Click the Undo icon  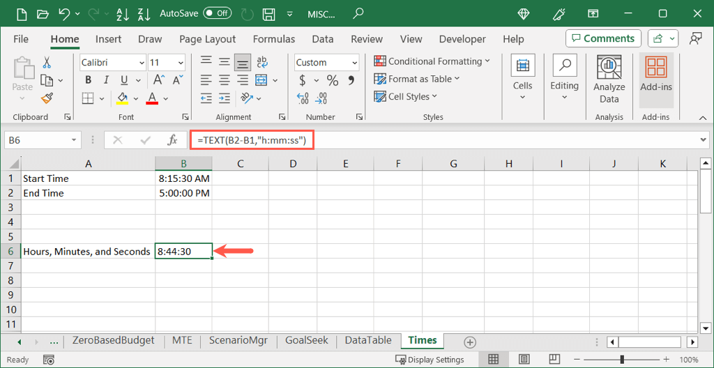point(64,14)
